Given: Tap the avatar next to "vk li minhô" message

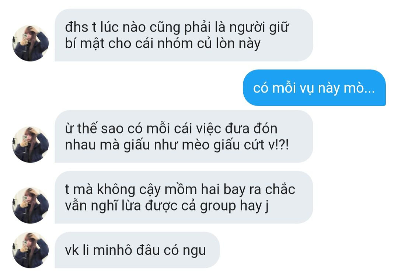Looking at the screenshot, I should click(30, 250).
